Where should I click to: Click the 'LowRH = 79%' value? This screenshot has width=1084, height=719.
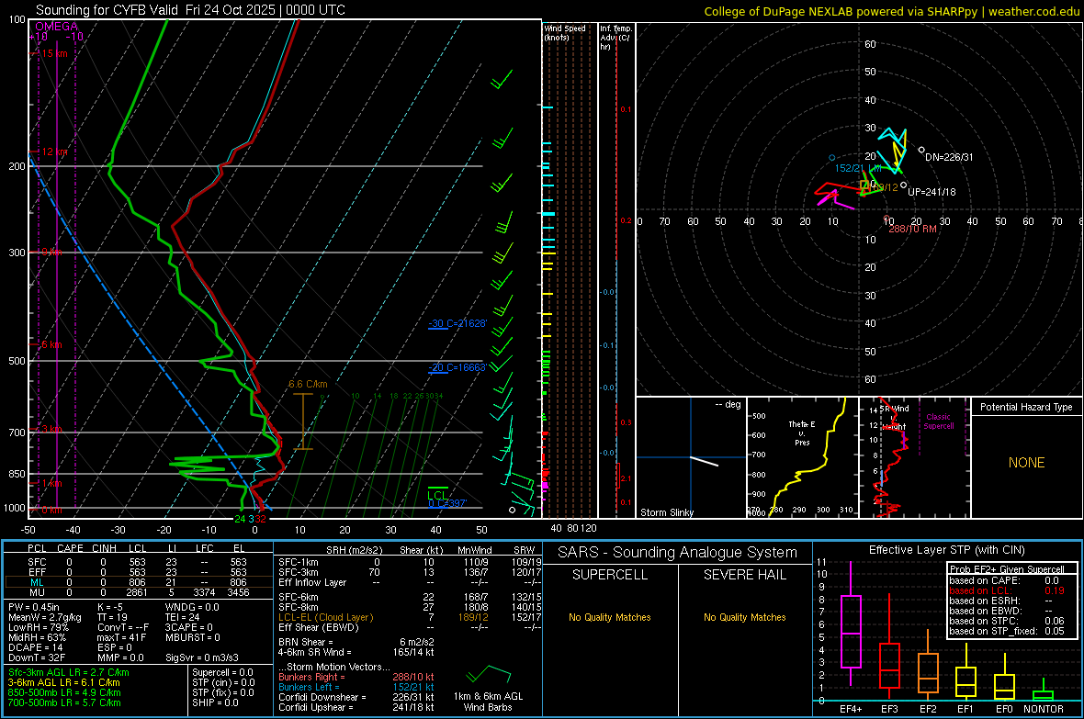pyautogui.click(x=38, y=627)
